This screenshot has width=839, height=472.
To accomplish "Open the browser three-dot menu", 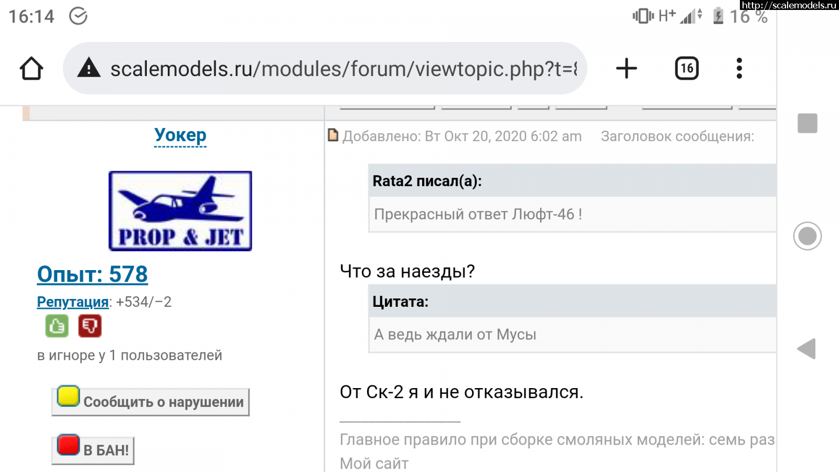I will (x=739, y=68).
